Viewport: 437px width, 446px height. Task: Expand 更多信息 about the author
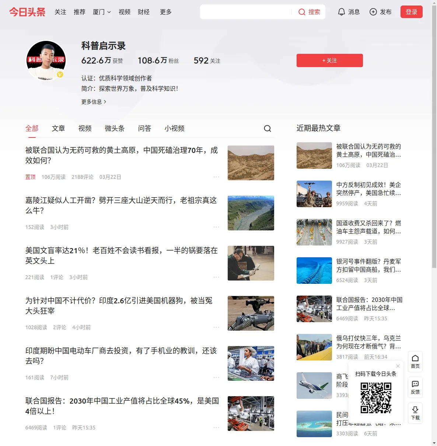(94, 102)
